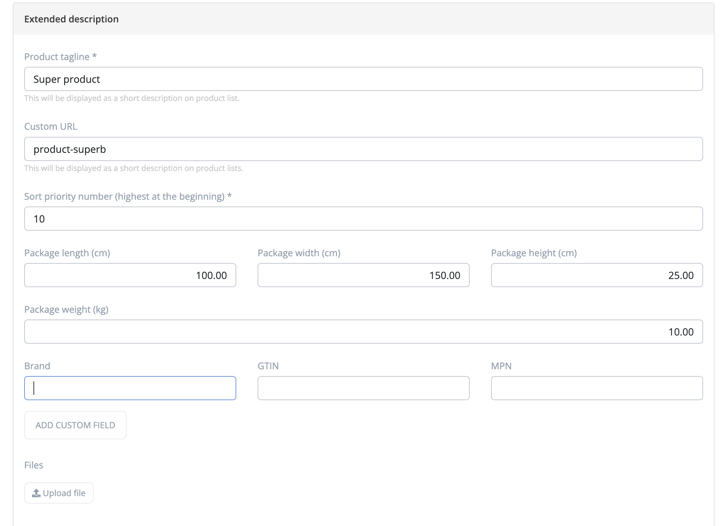Click the tagline help text below field
This screenshot has height=526, width=728.
(132, 98)
